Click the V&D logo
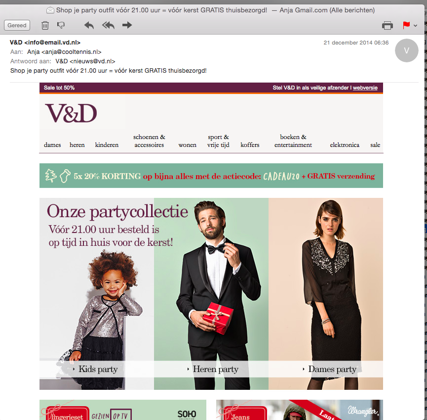Image resolution: width=427 pixels, height=420 pixels. [x=71, y=113]
